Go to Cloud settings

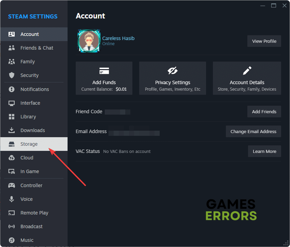[x=34, y=158]
